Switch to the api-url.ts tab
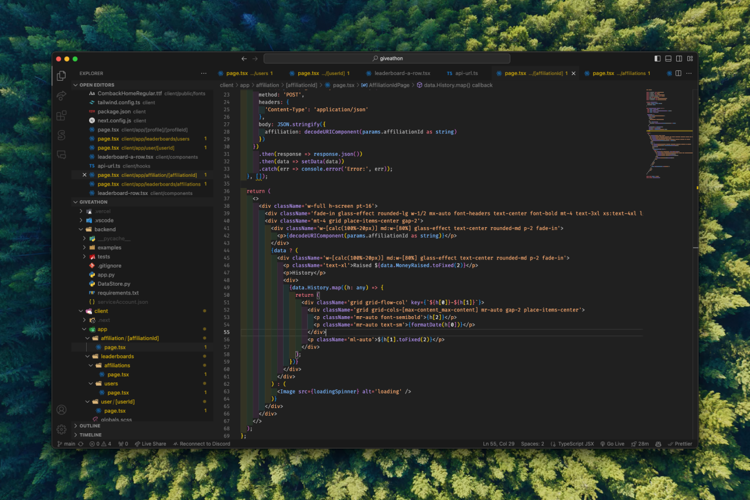Image resolution: width=750 pixels, height=500 pixels. [x=463, y=73]
